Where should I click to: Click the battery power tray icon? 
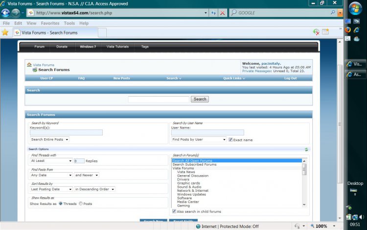[348, 217]
